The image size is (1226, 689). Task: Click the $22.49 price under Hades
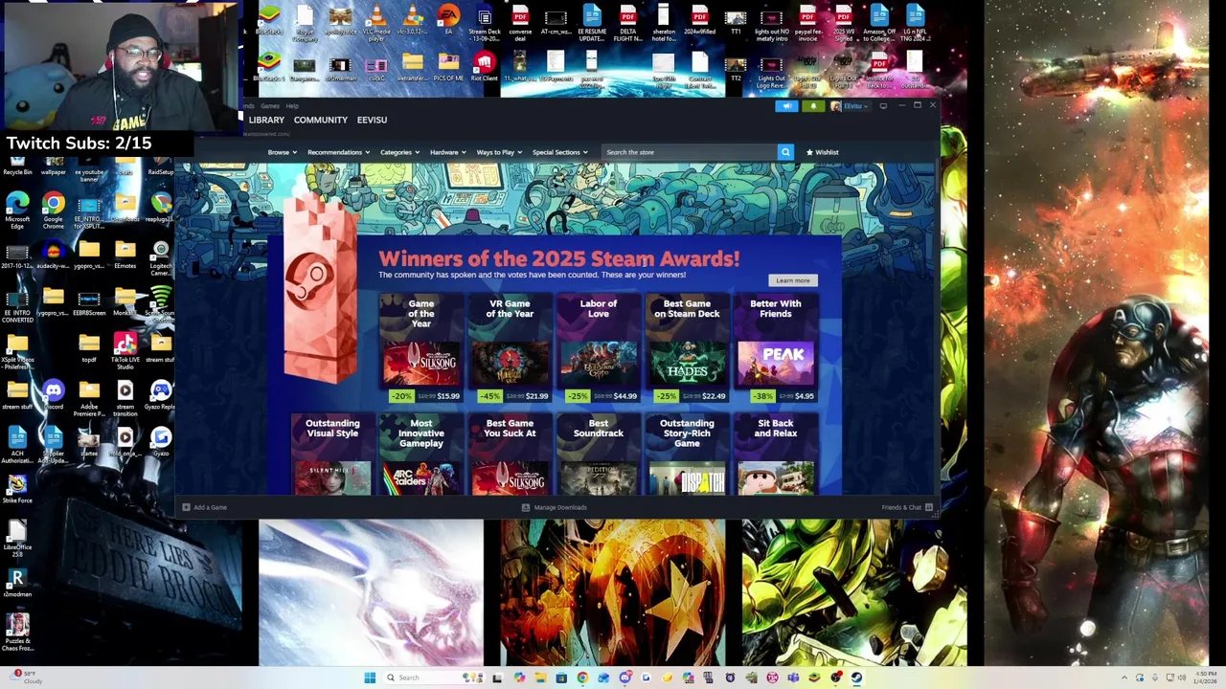(713, 396)
